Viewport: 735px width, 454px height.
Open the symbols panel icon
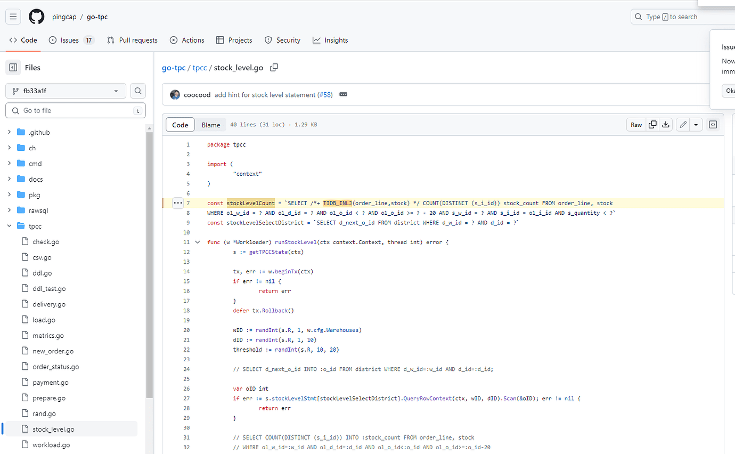click(x=713, y=125)
